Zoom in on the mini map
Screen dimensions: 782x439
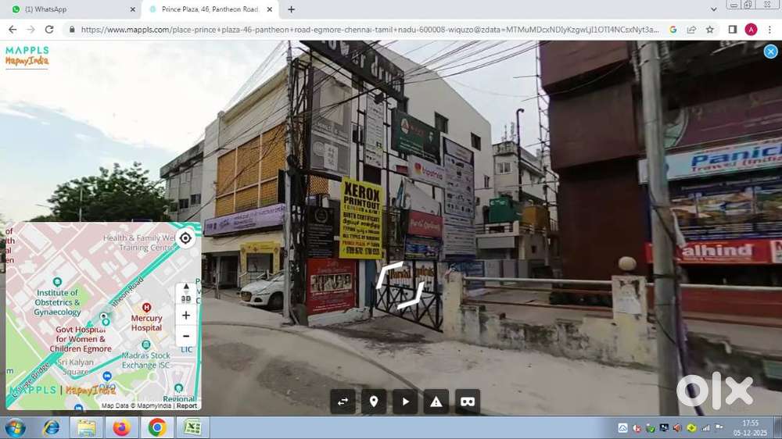tap(185, 316)
